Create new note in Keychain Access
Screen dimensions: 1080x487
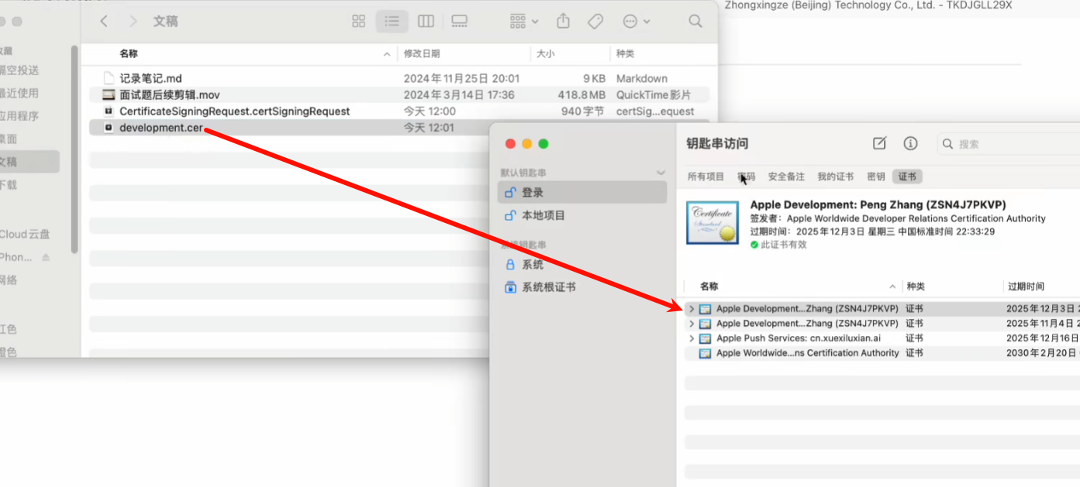pos(879,143)
